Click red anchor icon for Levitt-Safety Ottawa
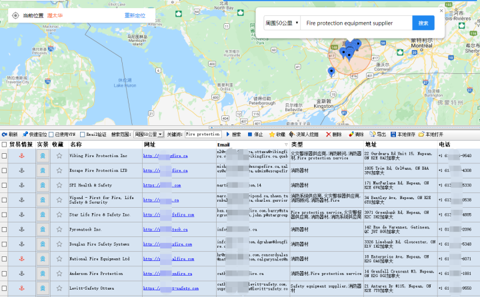 pos(22,288)
